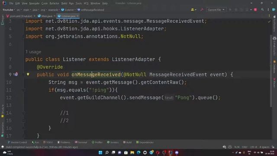This screenshot has height=156, width=277.
Task: Open the Tools menu
Action: tap(79, 3)
